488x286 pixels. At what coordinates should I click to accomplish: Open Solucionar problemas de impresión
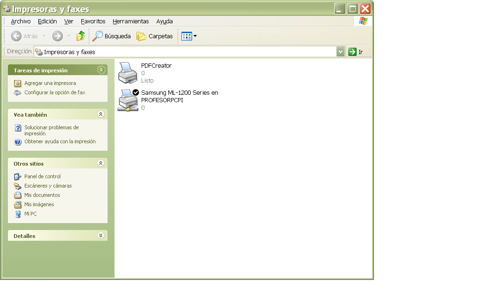tap(52, 131)
